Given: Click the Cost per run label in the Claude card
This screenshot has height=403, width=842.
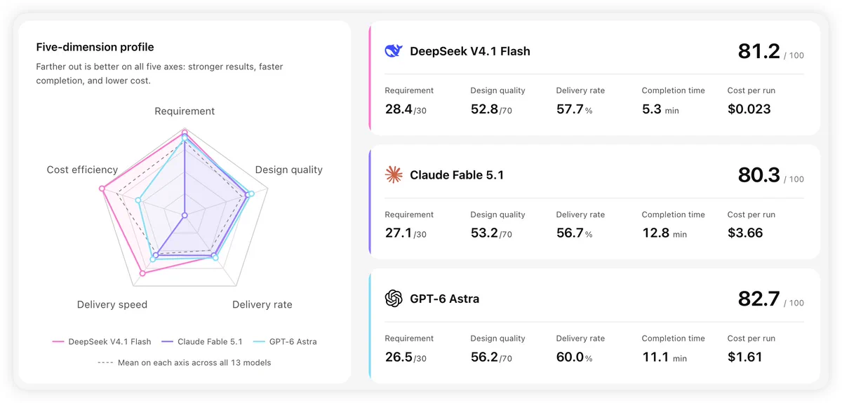Looking at the screenshot, I should point(751,214).
